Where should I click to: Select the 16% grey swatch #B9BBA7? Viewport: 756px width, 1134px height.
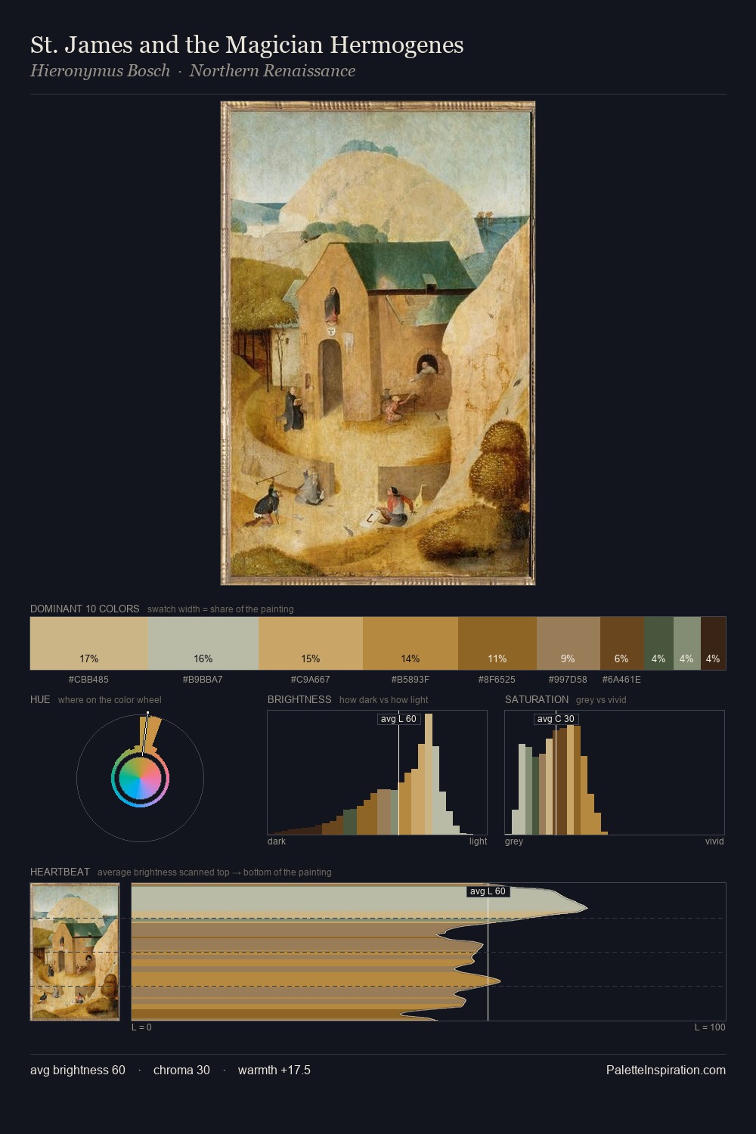(203, 643)
